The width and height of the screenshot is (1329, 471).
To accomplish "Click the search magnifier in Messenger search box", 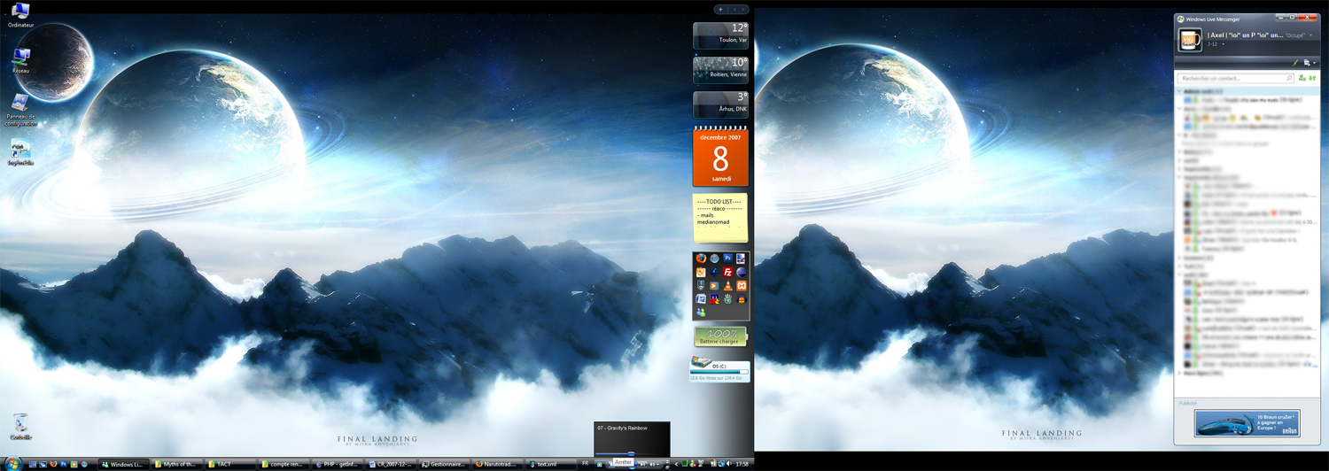I will [1289, 78].
